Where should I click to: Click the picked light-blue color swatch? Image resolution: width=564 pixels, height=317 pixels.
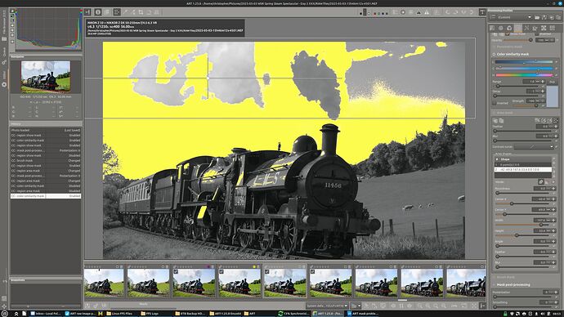[552, 96]
